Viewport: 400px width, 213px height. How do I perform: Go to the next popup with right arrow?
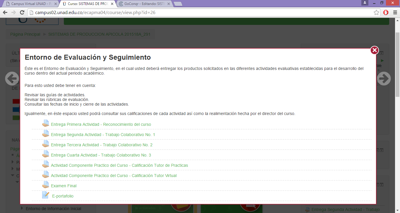(384, 78)
